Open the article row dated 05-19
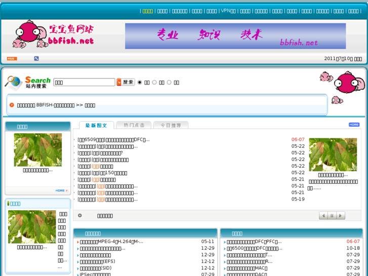368x276 pixels. point(108,200)
